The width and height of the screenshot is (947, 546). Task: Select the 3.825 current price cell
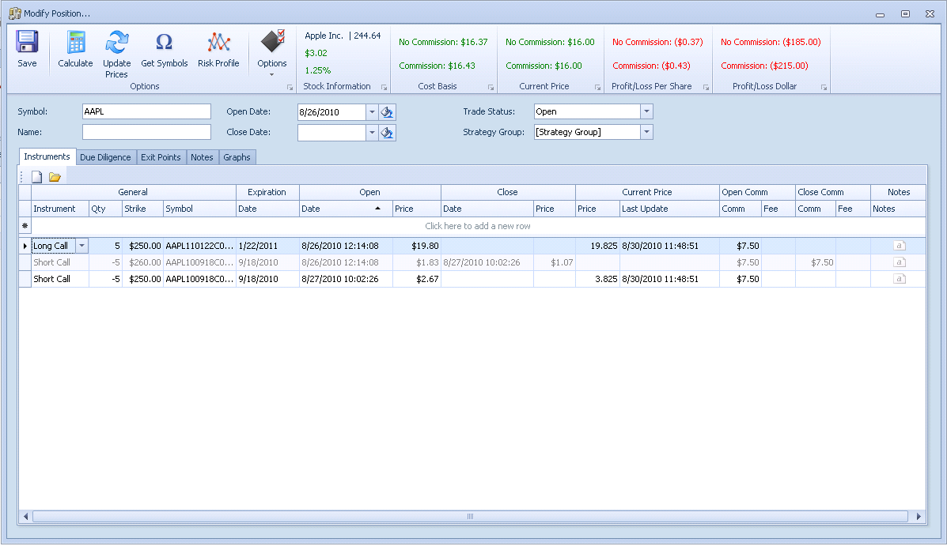(x=597, y=279)
